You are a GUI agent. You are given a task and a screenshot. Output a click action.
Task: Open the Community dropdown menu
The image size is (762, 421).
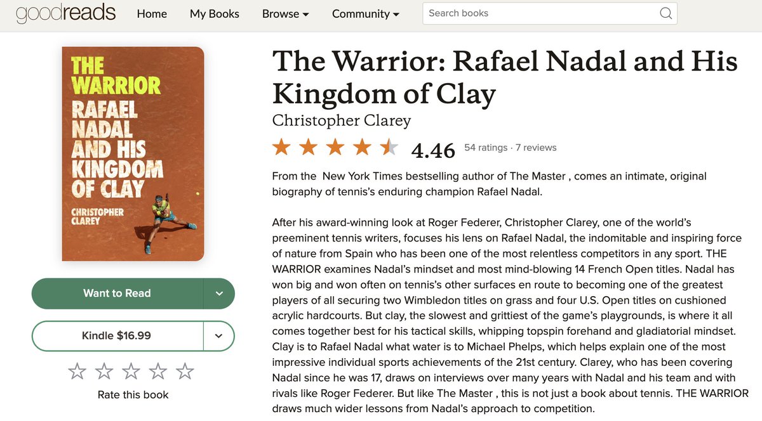[366, 13]
